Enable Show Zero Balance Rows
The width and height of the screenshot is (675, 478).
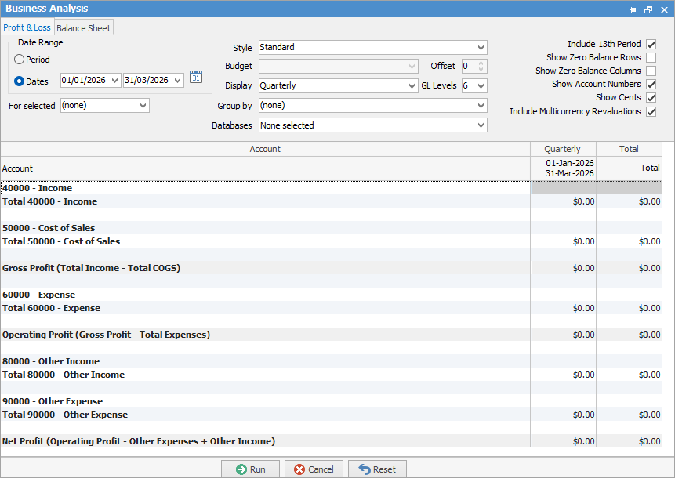click(651, 58)
